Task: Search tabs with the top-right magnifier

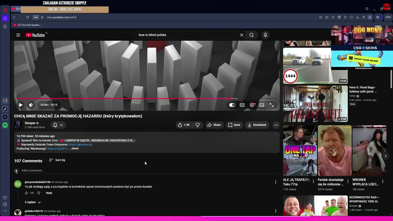Action: pos(367,9)
